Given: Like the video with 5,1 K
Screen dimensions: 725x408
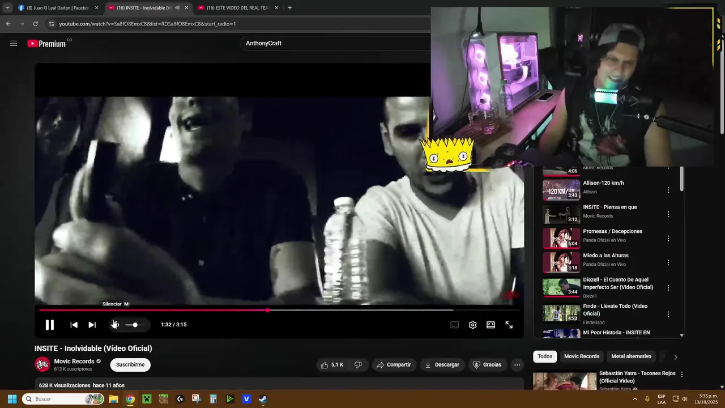Looking at the screenshot, I should (x=332, y=364).
